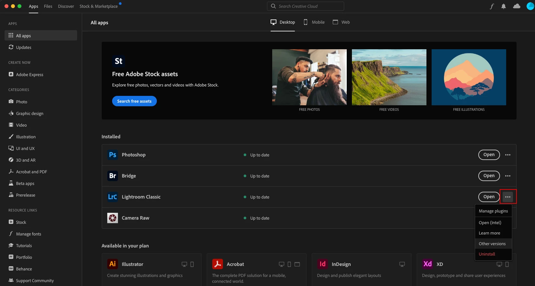Click the Free Videos coastline thumbnail
Screen dimensions: 535x286
pyautogui.click(x=389, y=77)
